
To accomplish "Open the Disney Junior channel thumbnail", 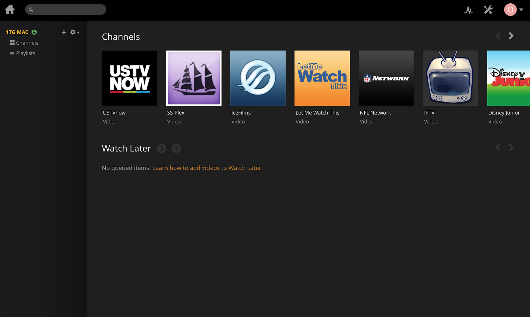I will click(508, 78).
